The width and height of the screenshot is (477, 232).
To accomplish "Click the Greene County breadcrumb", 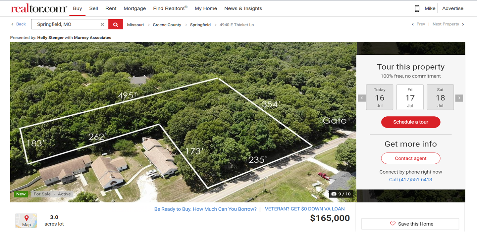I will coord(167,25).
